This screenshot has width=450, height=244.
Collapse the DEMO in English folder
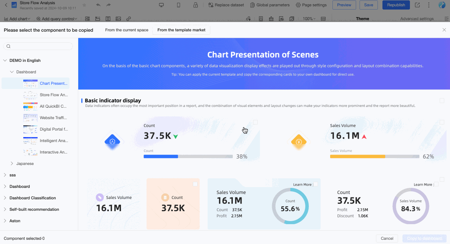click(5, 60)
